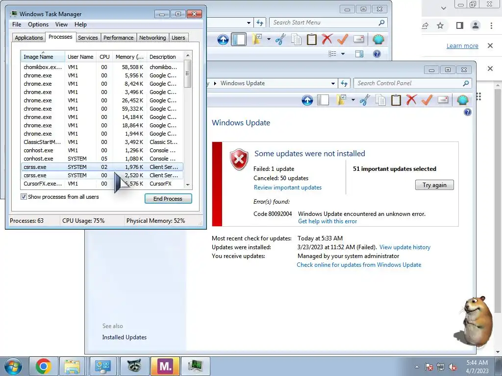Viewport: 502px width, 376px height.
Task: Click the muted volume icon in system tray
Action: (452, 367)
